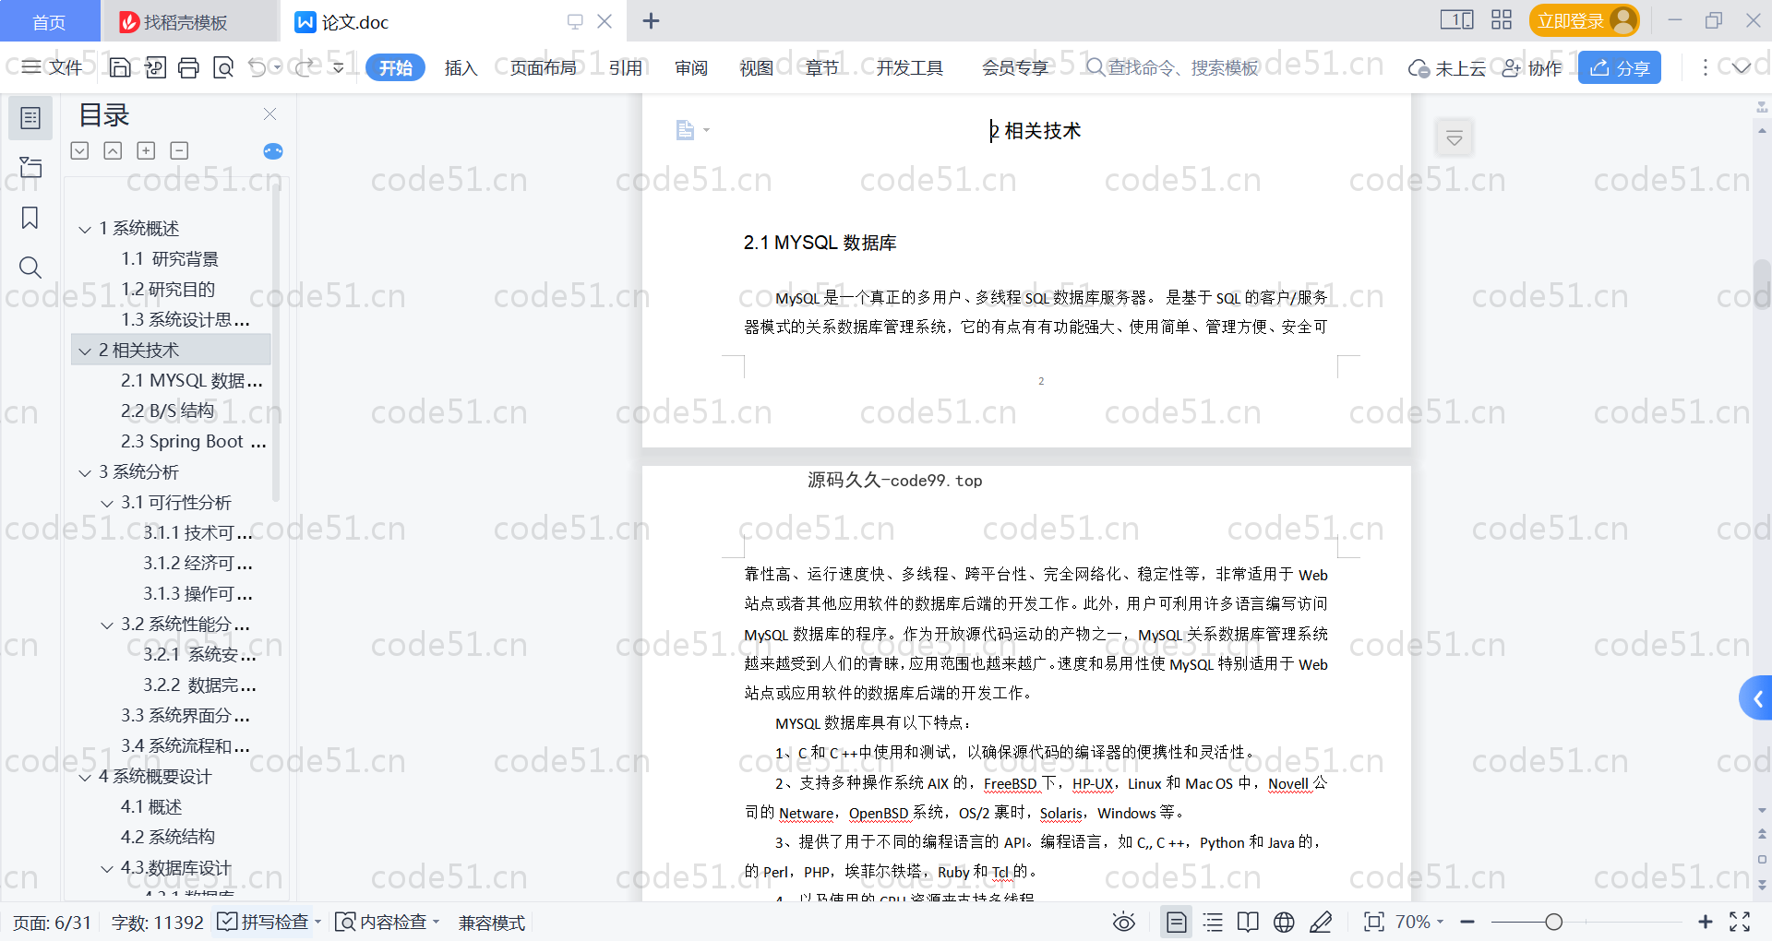The width and height of the screenshot is (1772, 941).
Task: Enter full screen mode from the status bar
Action: click(x=1740, y=922)
